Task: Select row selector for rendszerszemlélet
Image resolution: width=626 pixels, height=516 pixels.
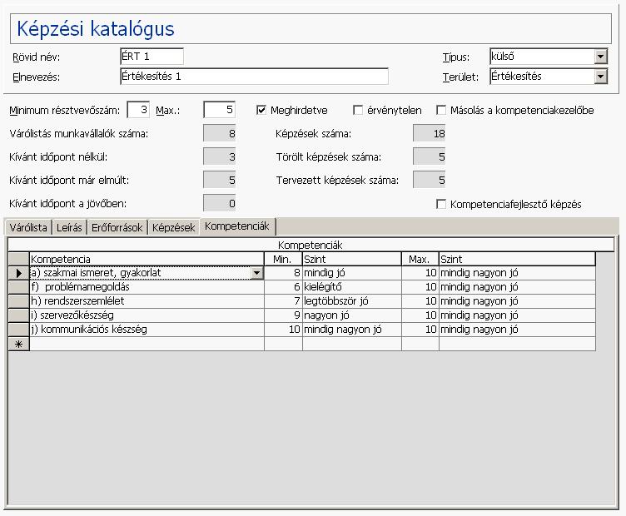Action: (19, 301)
